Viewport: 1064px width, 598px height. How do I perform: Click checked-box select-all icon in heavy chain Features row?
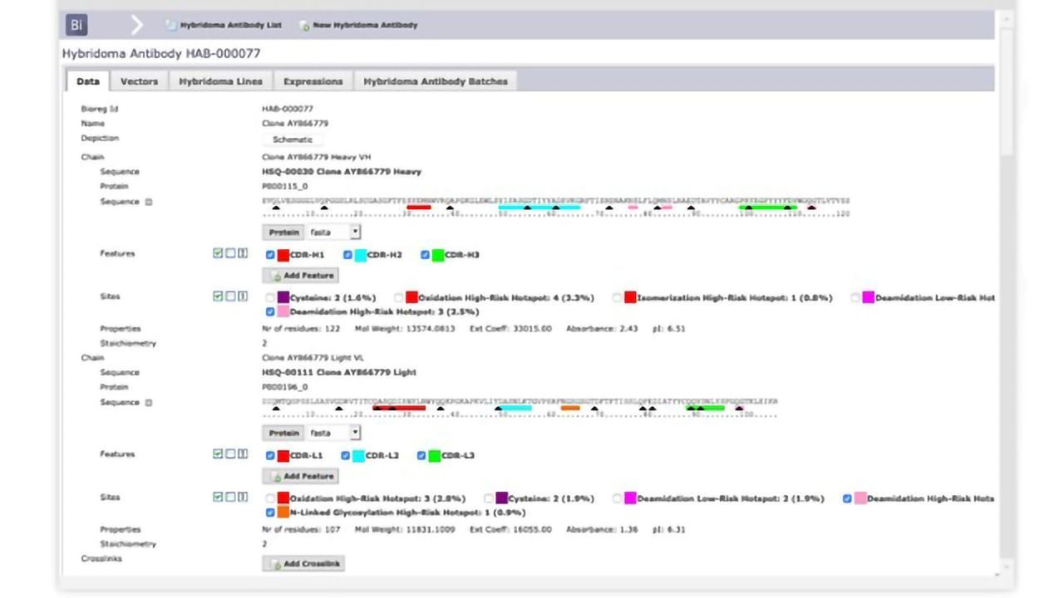[x=218, y=254]
